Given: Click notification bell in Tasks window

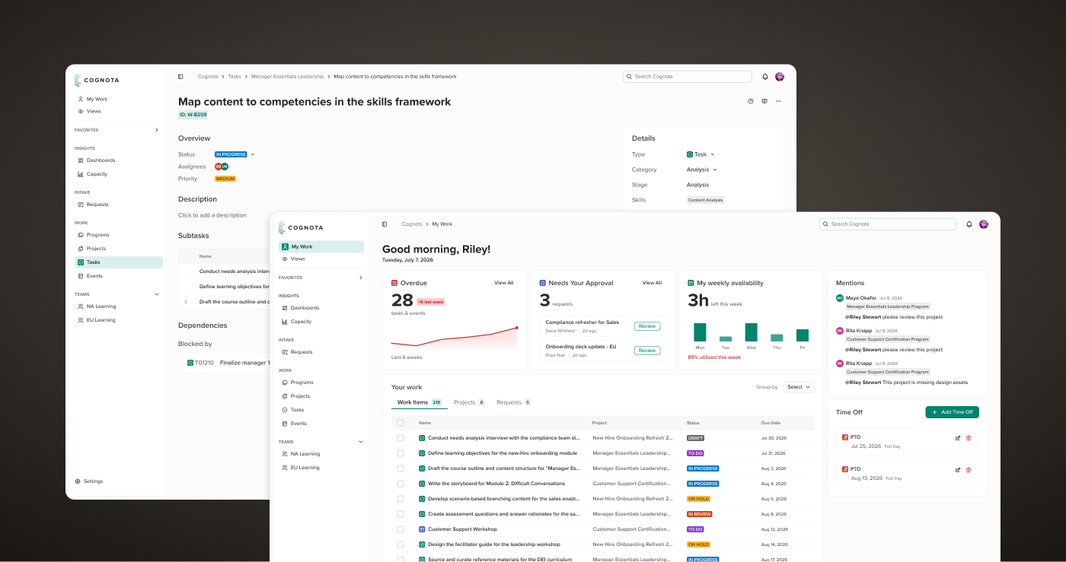Looking at the screenshot, I should [765, 77].
